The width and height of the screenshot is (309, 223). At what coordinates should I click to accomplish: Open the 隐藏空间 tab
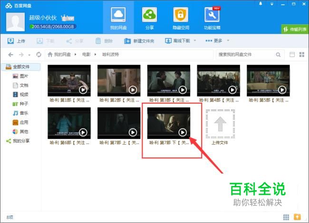point(181,18)
